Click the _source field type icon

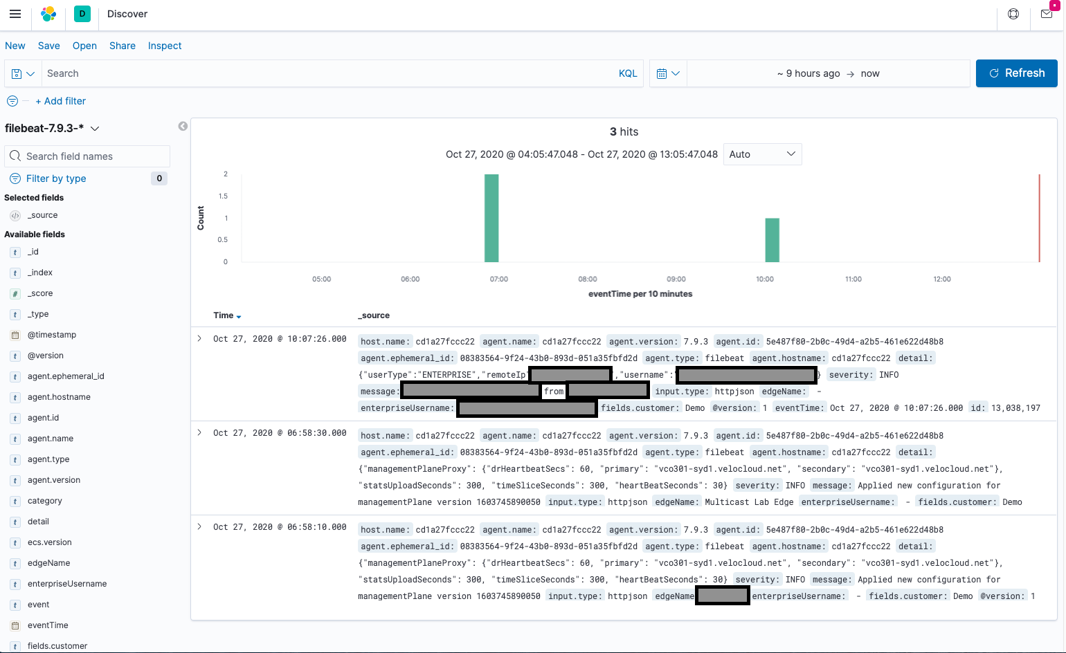pos(15,216)
